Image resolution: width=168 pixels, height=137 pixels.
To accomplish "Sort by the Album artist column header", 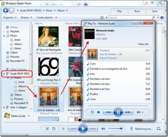I will [x=72, y=23].
